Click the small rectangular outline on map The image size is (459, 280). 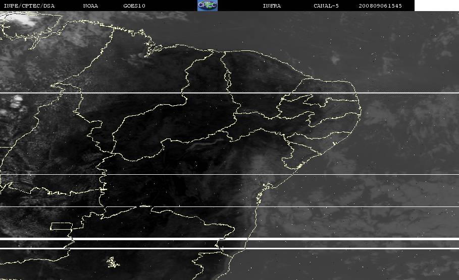61,226
